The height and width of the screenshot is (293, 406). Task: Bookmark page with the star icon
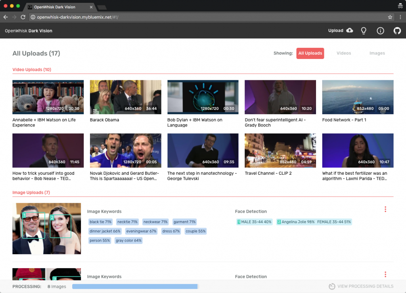coord(390,17)
